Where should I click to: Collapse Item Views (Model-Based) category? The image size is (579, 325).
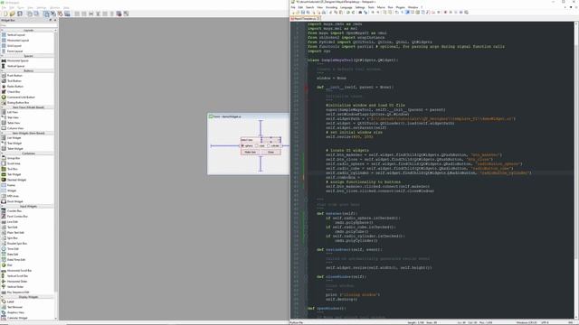(28, 107)
